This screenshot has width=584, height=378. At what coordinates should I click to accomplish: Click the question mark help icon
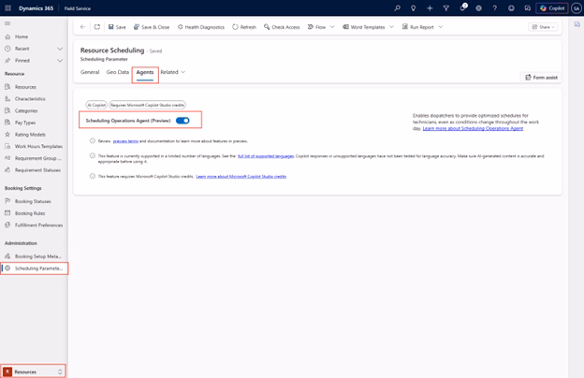point(494,8)
